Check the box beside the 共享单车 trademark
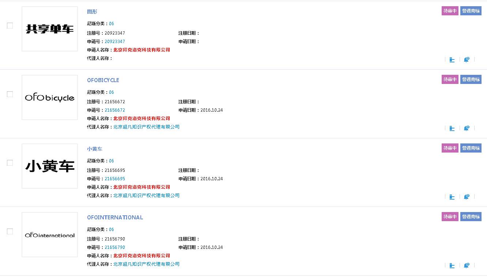The width and height of the screenshot is (487, 277). click(10, 26)
